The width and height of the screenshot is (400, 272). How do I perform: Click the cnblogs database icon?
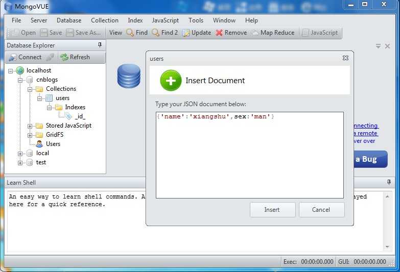pyautogui.click(x=30, y=80)
